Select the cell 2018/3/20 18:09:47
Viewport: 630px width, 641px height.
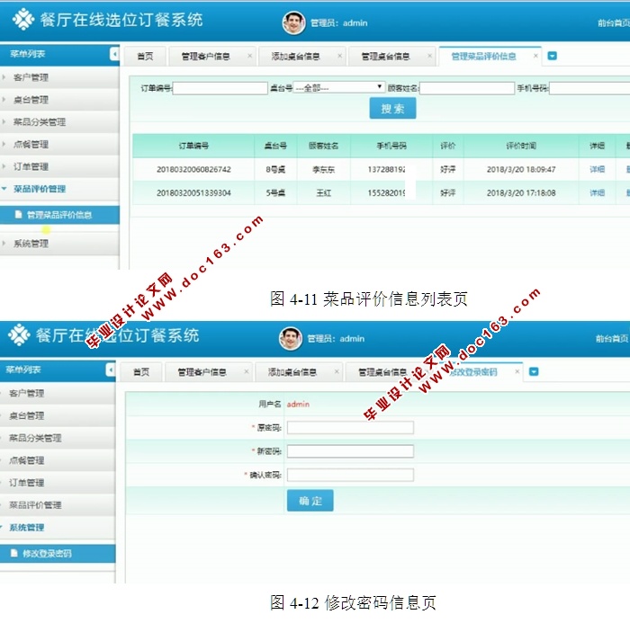(521, 169)
